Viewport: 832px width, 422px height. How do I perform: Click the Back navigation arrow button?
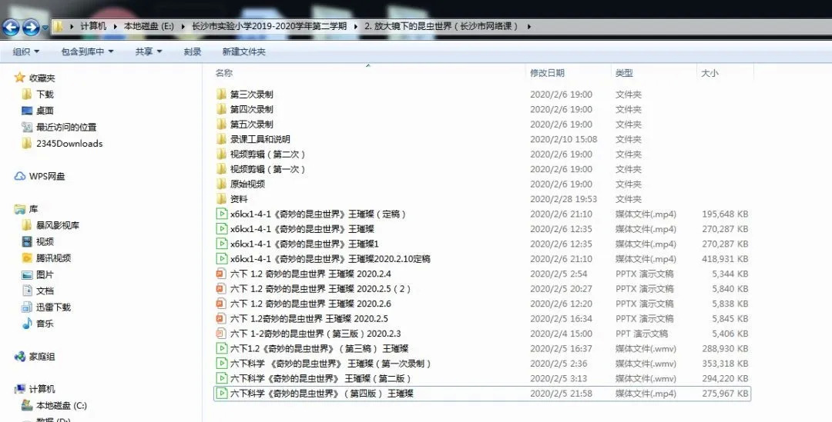(x=12, y=28)
